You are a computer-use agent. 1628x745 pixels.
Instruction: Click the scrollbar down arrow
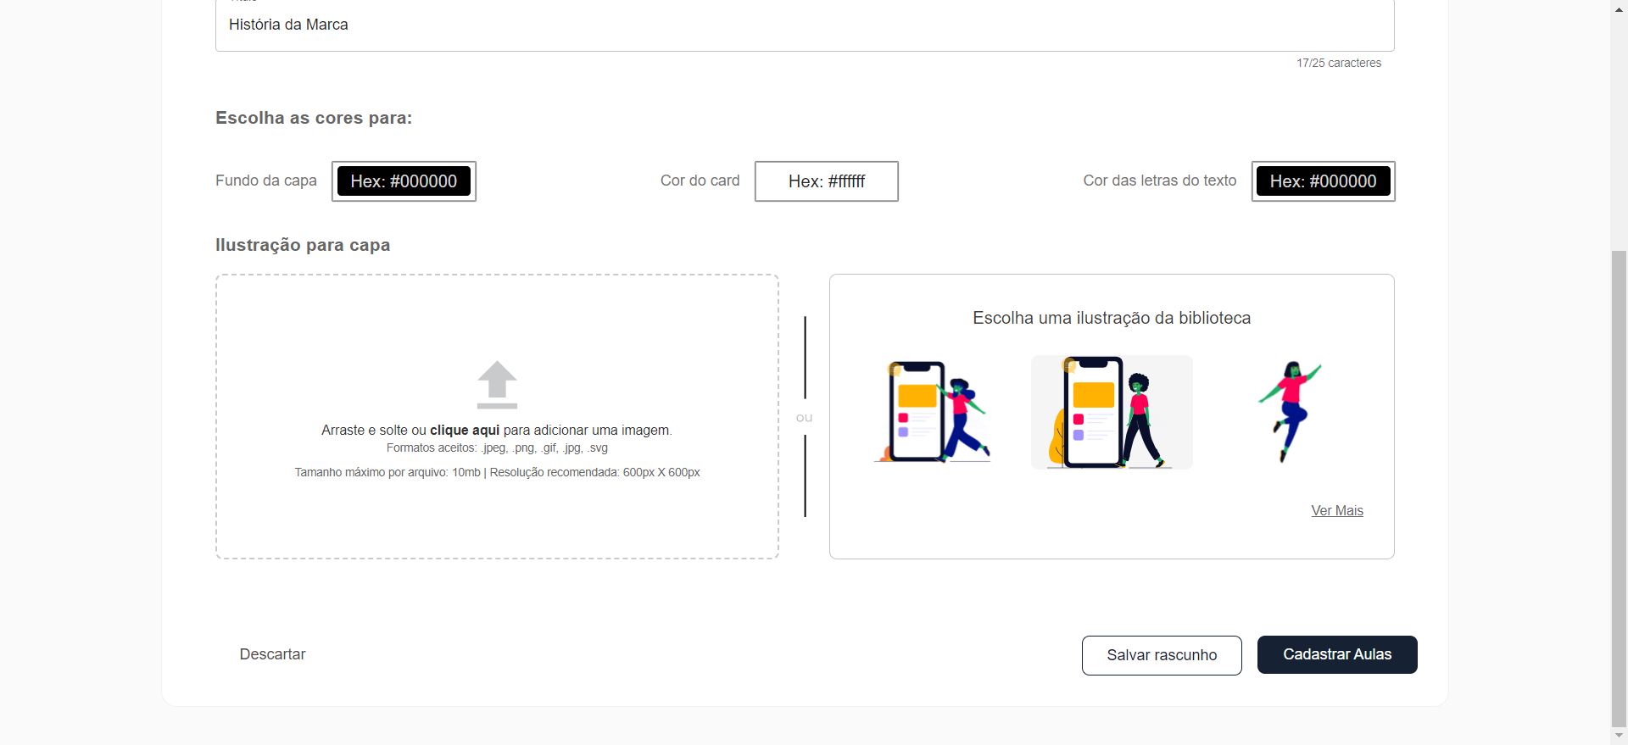pyautogui.click(x=1620, y=736)
